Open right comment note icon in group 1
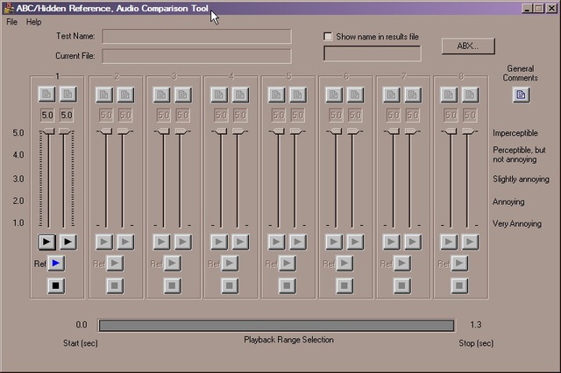 pos(67,95)
